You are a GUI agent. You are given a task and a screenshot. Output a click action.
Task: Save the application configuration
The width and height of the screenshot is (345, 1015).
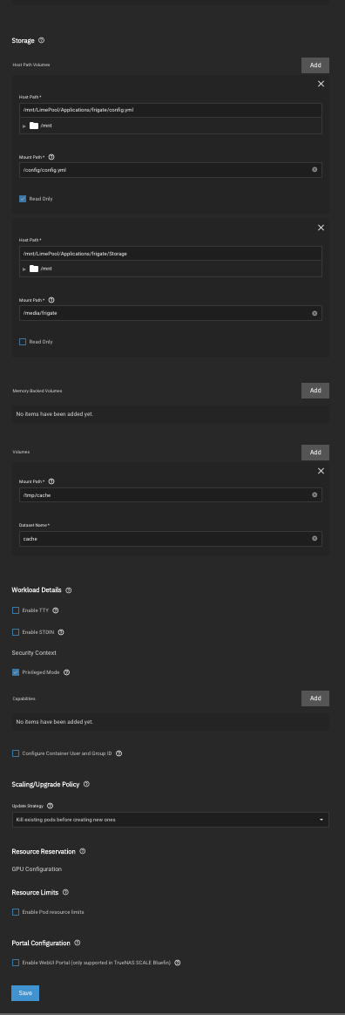click(25, 993)
